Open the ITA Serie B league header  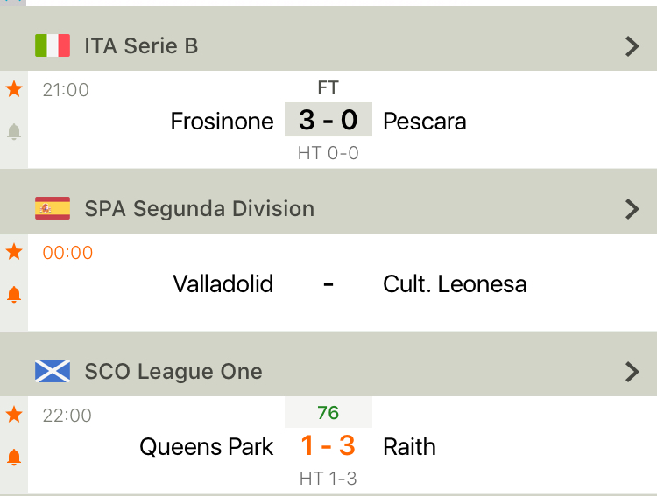[x=141, y=46]
